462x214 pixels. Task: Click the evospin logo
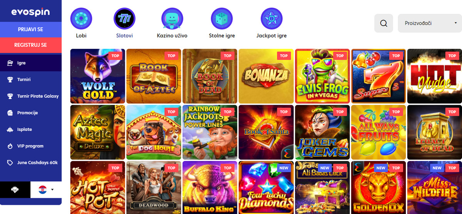coord(30,12)
